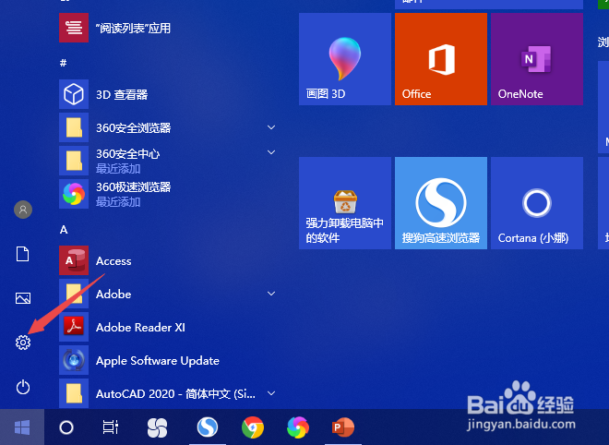Open the pinwheel fan app on taskbar
Screen dimensions: 609x445
pos(157,427)
